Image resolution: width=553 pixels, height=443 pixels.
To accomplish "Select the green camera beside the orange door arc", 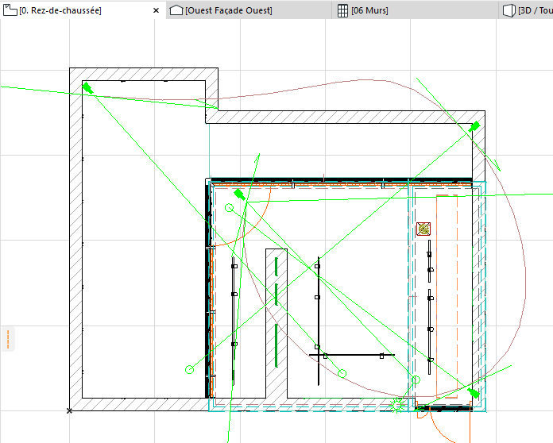I will pyautogui.click(x=239, y=195).
